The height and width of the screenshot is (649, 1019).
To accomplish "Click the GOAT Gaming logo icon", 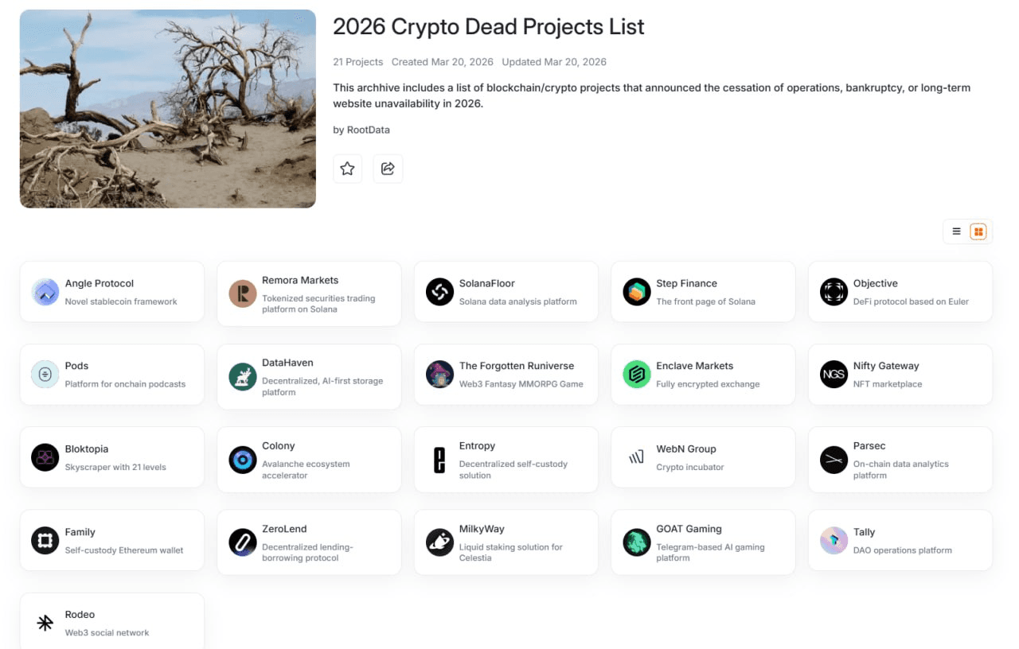I will click(x=637, y=541).
